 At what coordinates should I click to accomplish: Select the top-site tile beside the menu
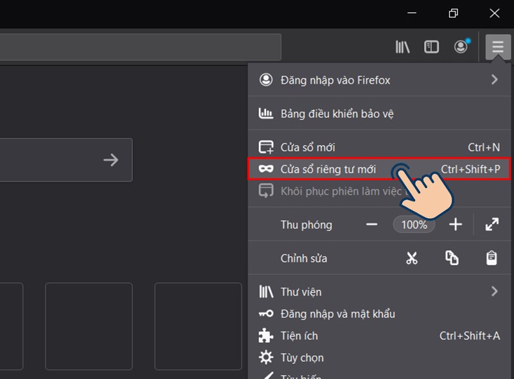point(198,326)
